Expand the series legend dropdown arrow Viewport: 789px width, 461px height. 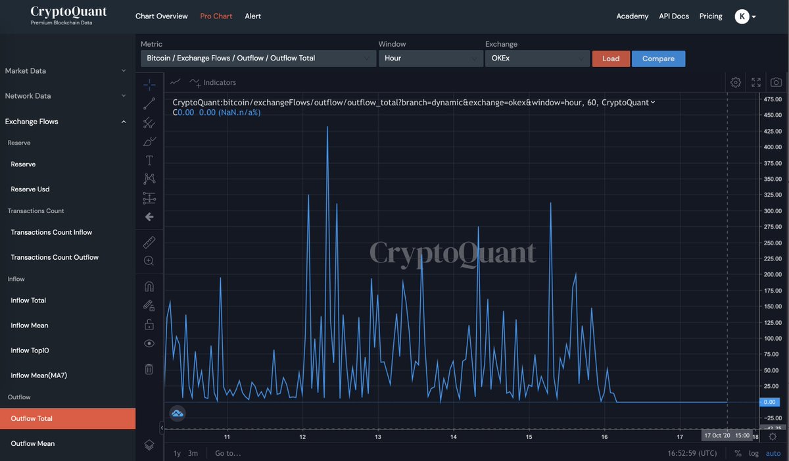pos(653,103)
